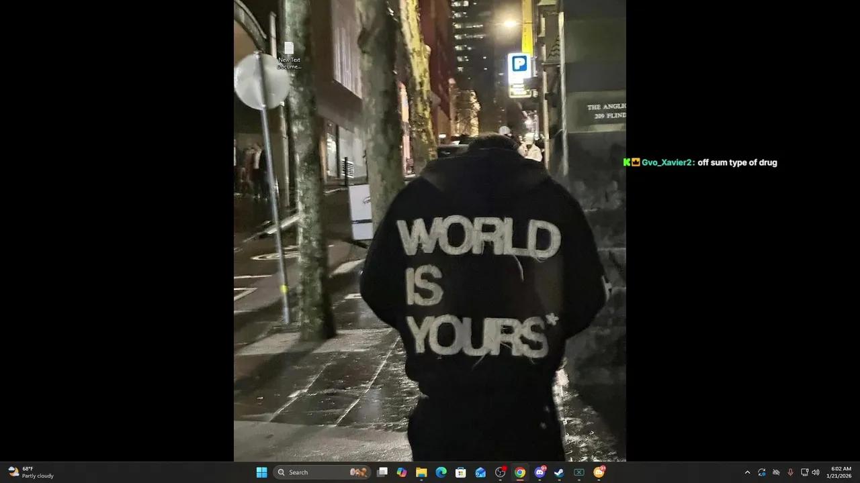
Task: Mute the microphone via its tray icon
Action: [790, 472]
